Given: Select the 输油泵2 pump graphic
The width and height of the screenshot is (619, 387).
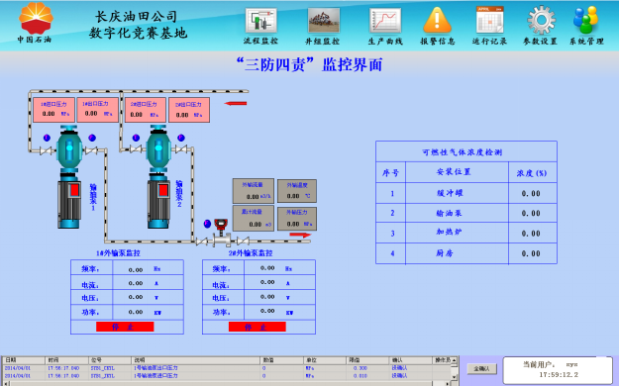Looking at the screenshot, I should pyautogui.click(x=158, y=177).
